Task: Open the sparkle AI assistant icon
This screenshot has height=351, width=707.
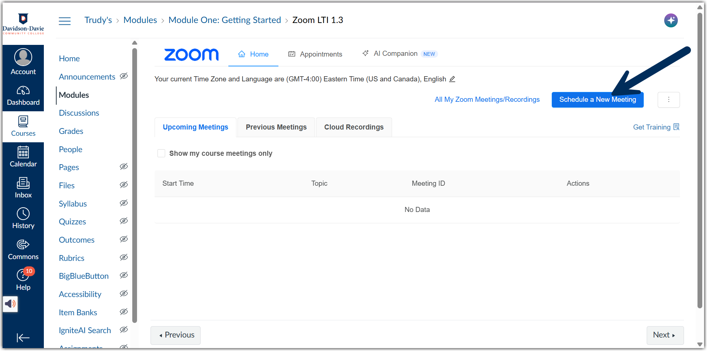Action: (671, 20)
